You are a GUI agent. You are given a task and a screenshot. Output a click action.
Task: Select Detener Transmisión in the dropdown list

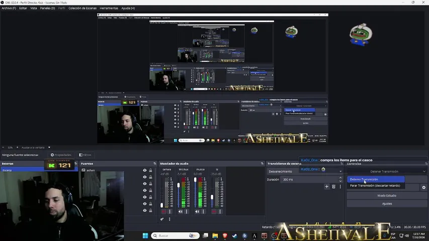376,180
